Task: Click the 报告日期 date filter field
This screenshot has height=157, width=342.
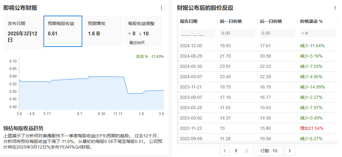Action: [197, 33]
